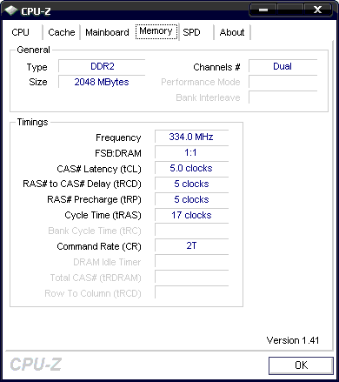
Task: Minimize the CPU-Z window
Action: click(263, 10)
